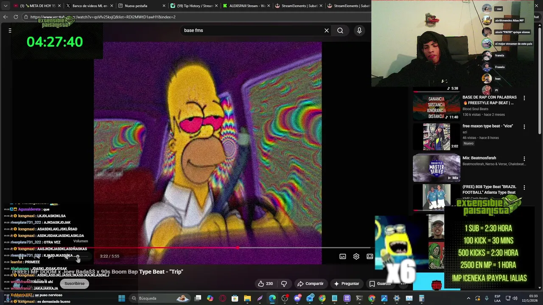Dislike the video with thumbs down
Viewport: 543px width, 305px height.
tap(284, 284)
